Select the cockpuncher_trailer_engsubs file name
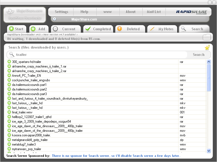Viewport: 217px width, 162px height. (31, 80)
